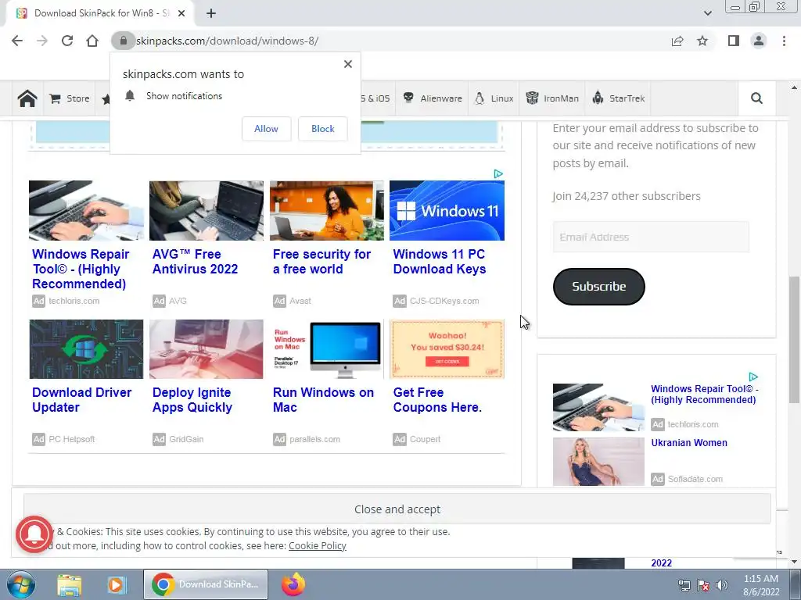Click the Subscribe button
This screenshot has height=600, width=801.
point(598,286)
